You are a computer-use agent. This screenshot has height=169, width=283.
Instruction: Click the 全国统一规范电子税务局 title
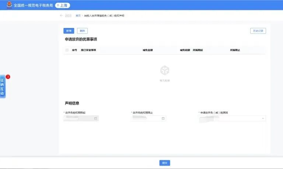(33, 6)
